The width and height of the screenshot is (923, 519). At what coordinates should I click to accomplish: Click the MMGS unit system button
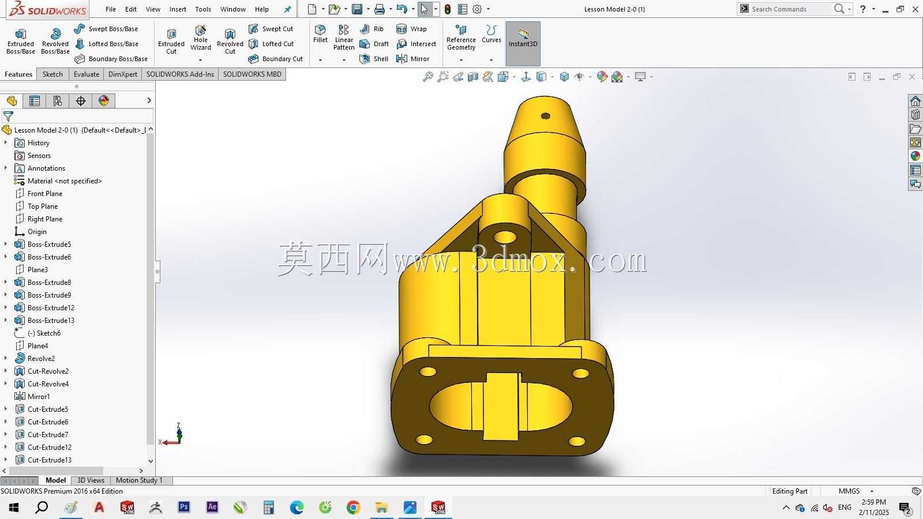(x=849, y=491)
